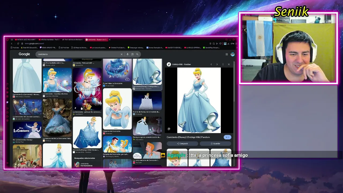343x193 pixels.
Task: Select Prime Video: La Cenicienta result
Action: [117, 70]
